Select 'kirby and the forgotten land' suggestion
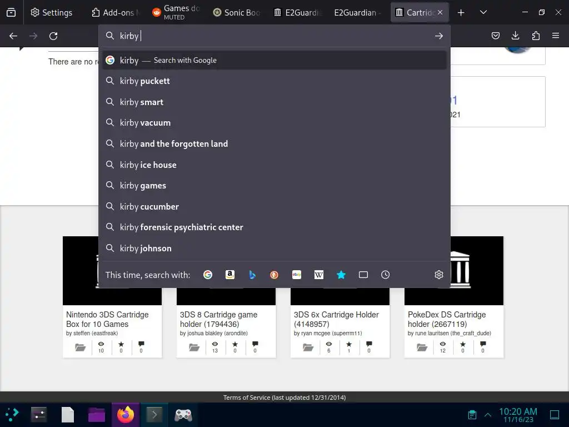Screen dimensions: 569x427 274,144
